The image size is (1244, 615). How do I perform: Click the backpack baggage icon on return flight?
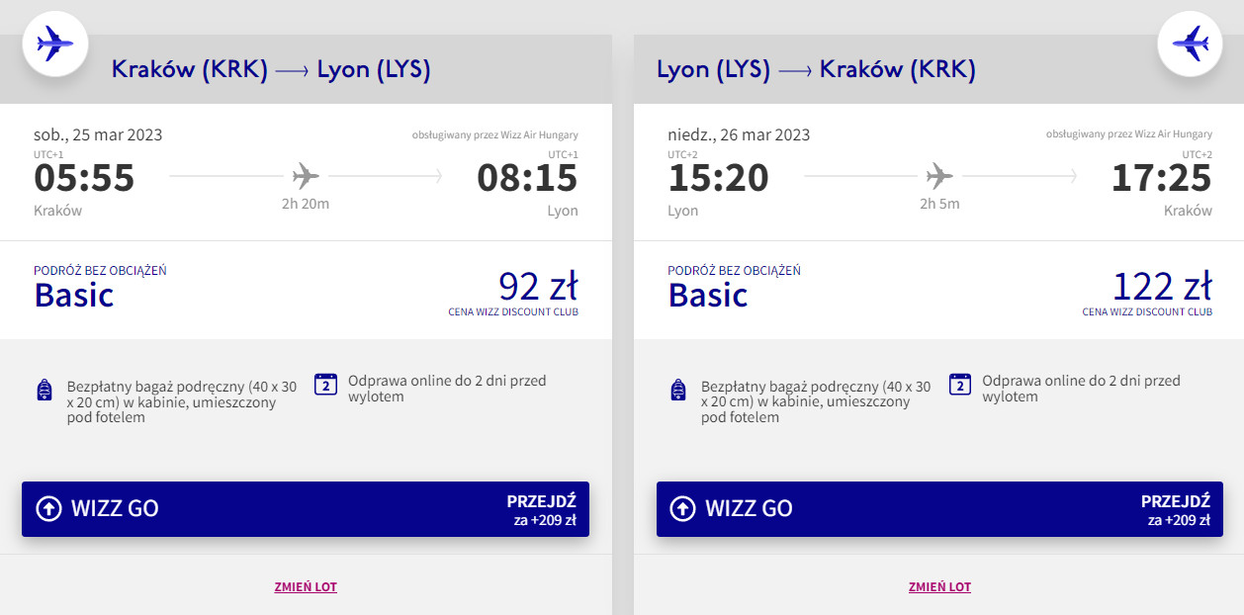[677, 390]
